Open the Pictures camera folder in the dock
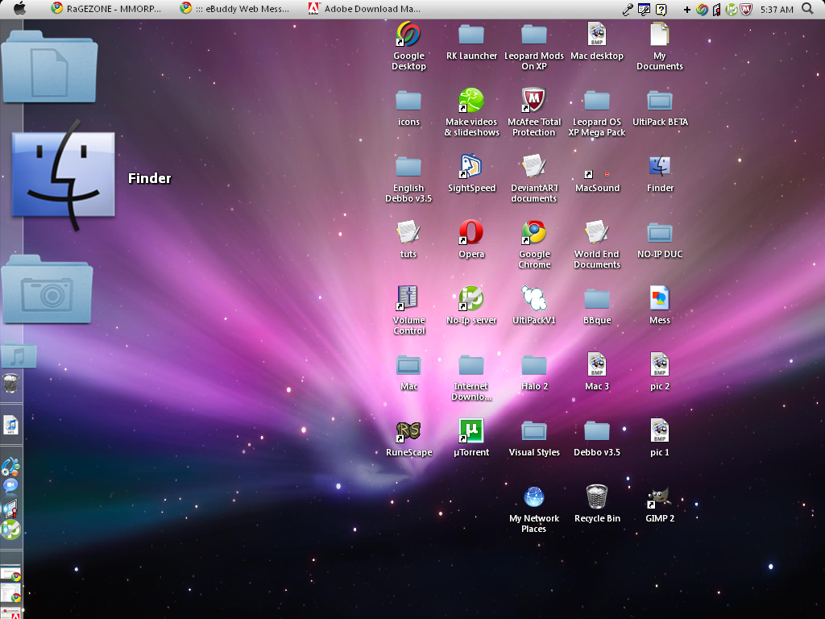The image size is (825, 619). pyautogui.click(x=48, y=289)
